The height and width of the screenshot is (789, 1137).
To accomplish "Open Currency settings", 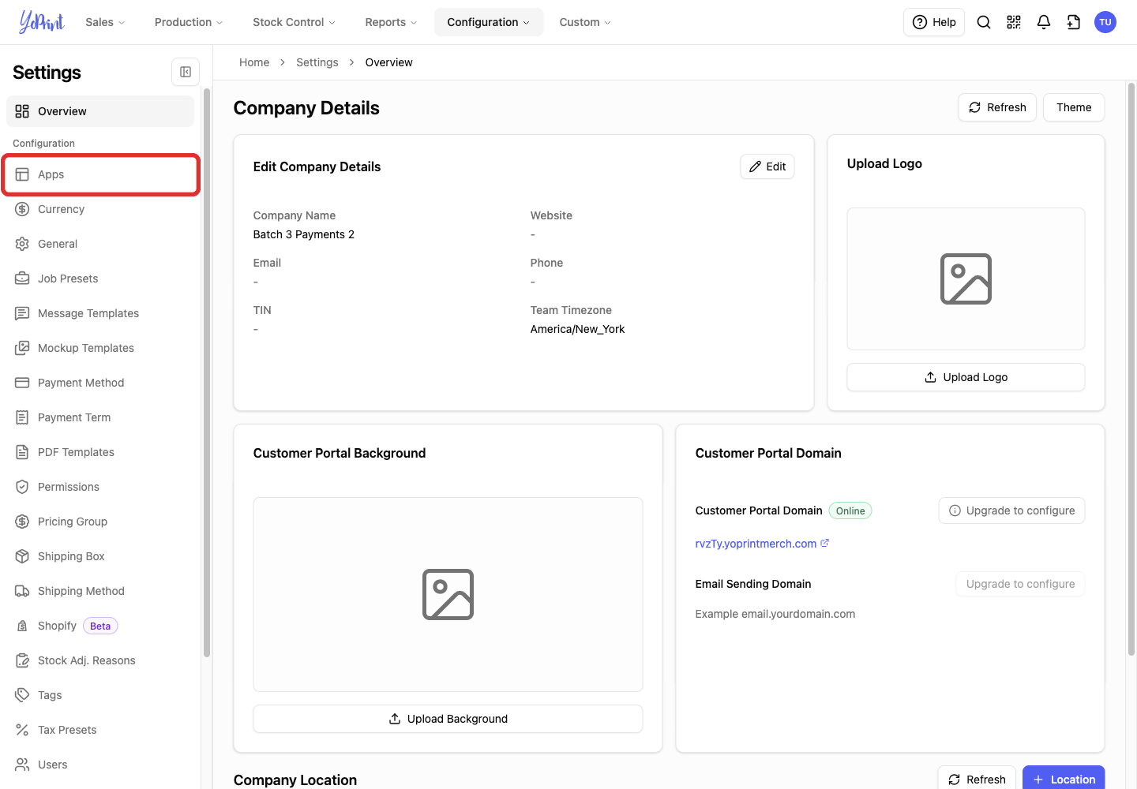I will pos(100,209).
